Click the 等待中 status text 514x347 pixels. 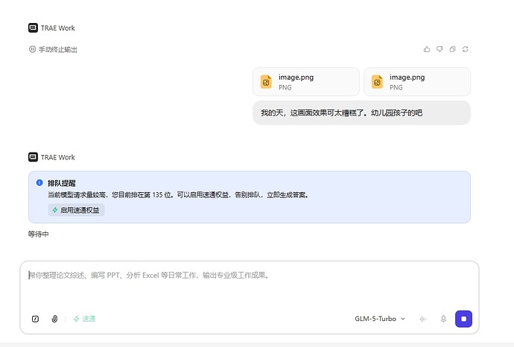pos(38,234)
